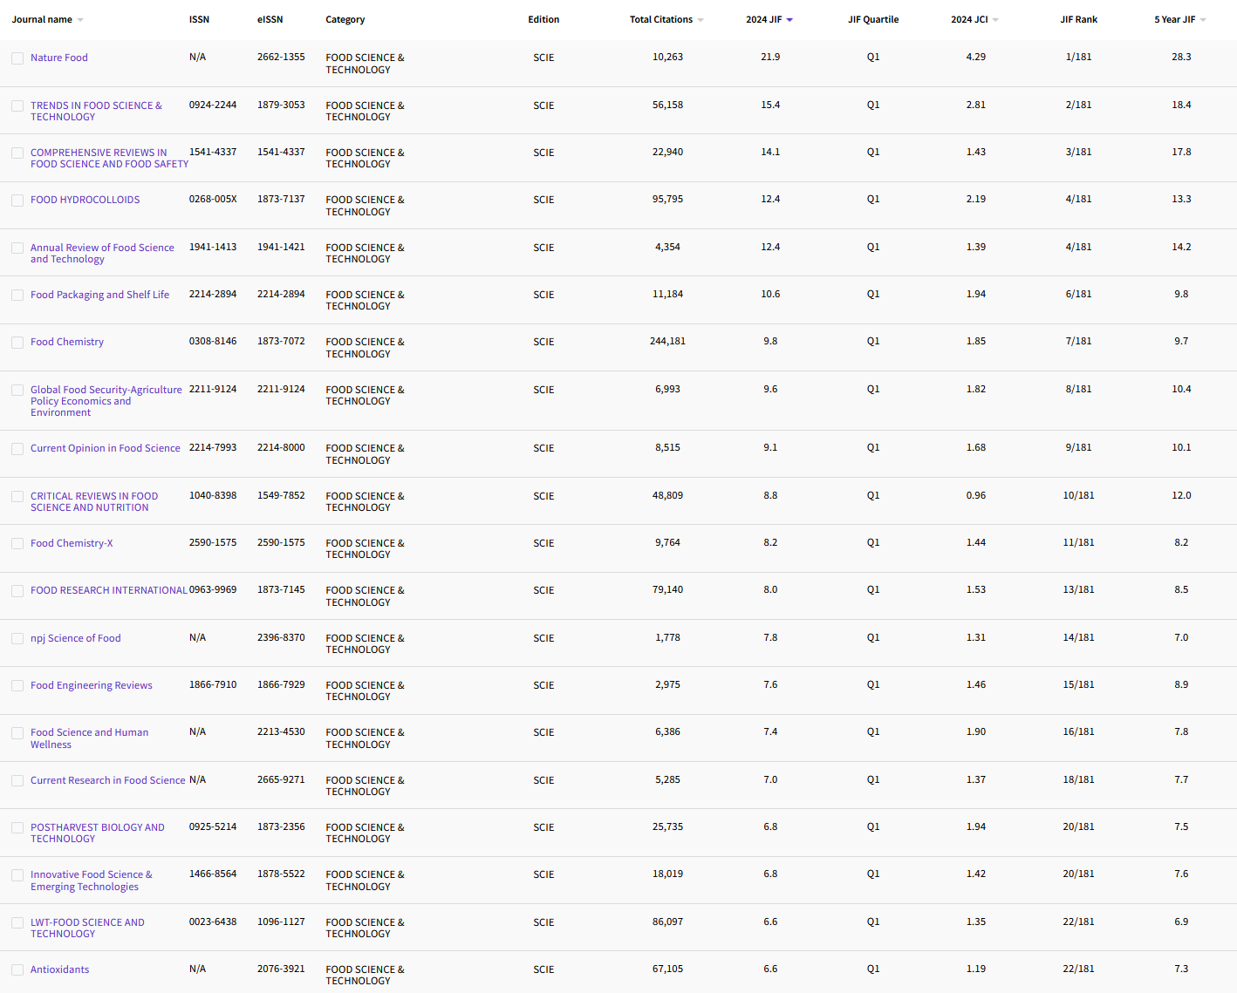
Task: Sort by Journal name column arrow
Action: tap(80, 20)
